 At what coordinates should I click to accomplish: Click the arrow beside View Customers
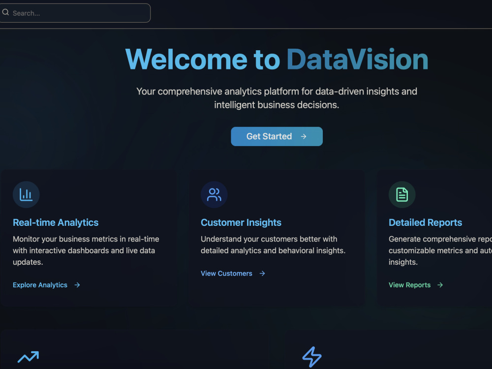(x=262, y=274)
